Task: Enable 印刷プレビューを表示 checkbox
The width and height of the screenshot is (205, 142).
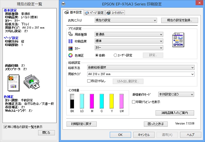Action: pyautogui.click(x=134, y=102)
